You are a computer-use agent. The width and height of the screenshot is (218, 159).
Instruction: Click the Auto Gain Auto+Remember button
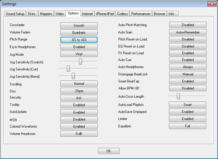[188, 32]
